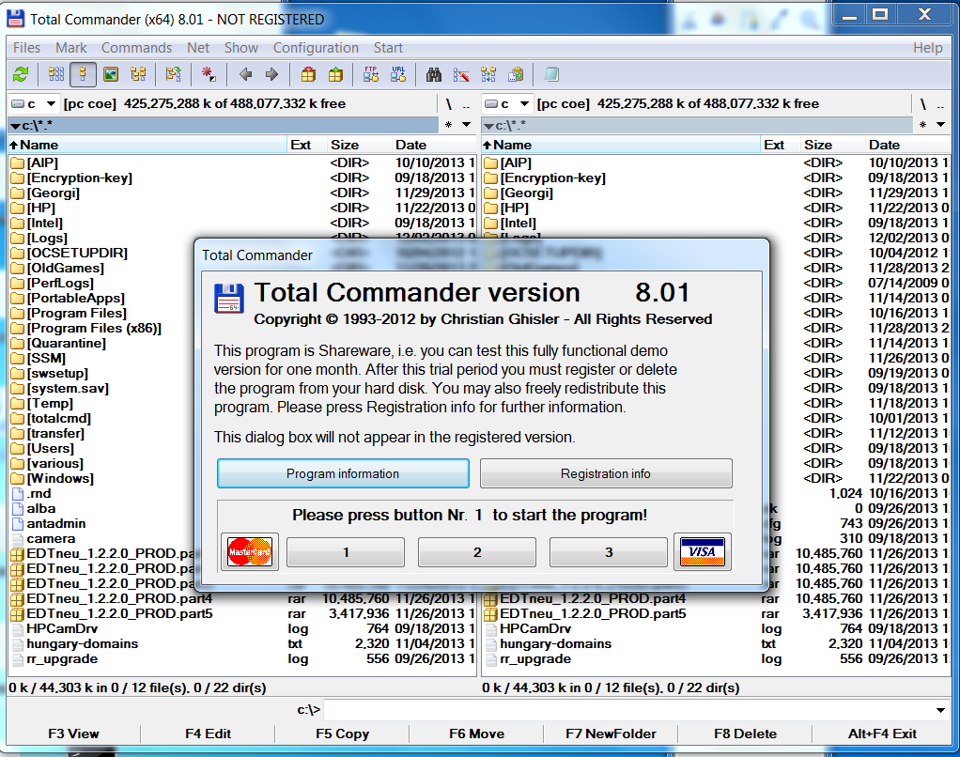Open left panel favorites asterisk menu

tap(449, 125)
